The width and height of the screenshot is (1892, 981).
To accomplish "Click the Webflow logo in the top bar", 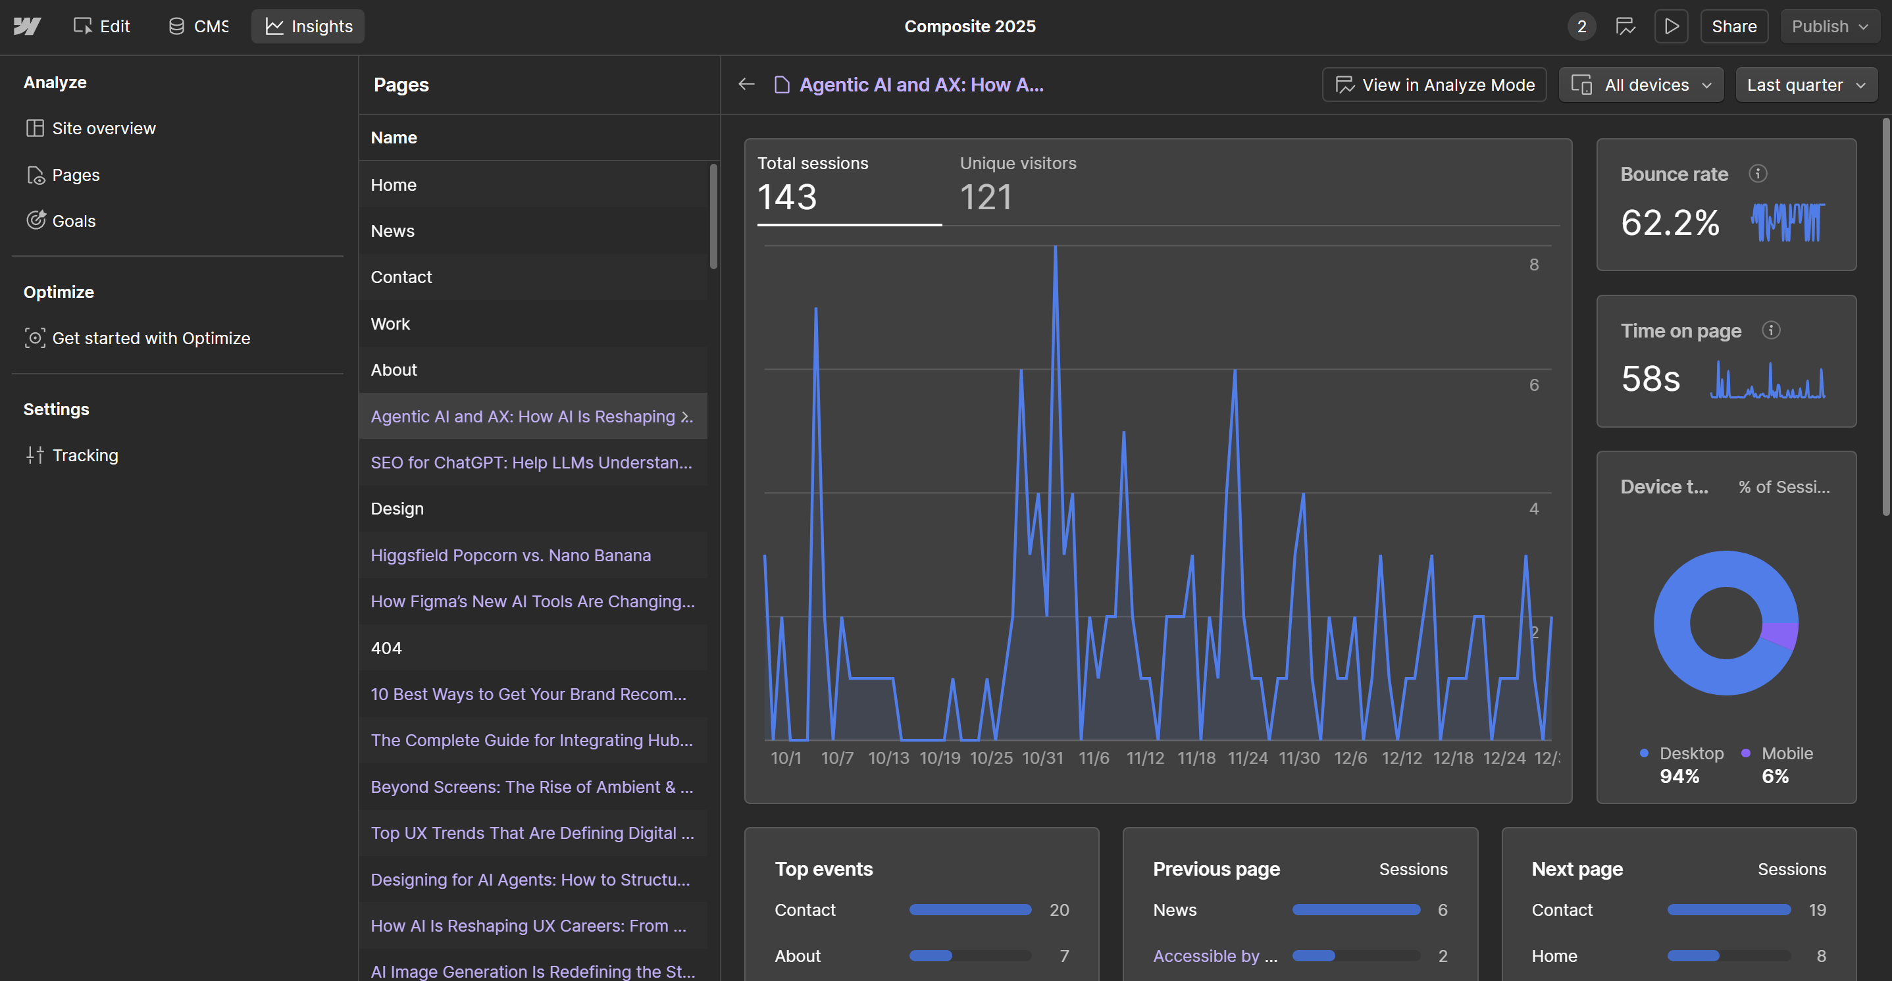I will (x=26, y=26).
